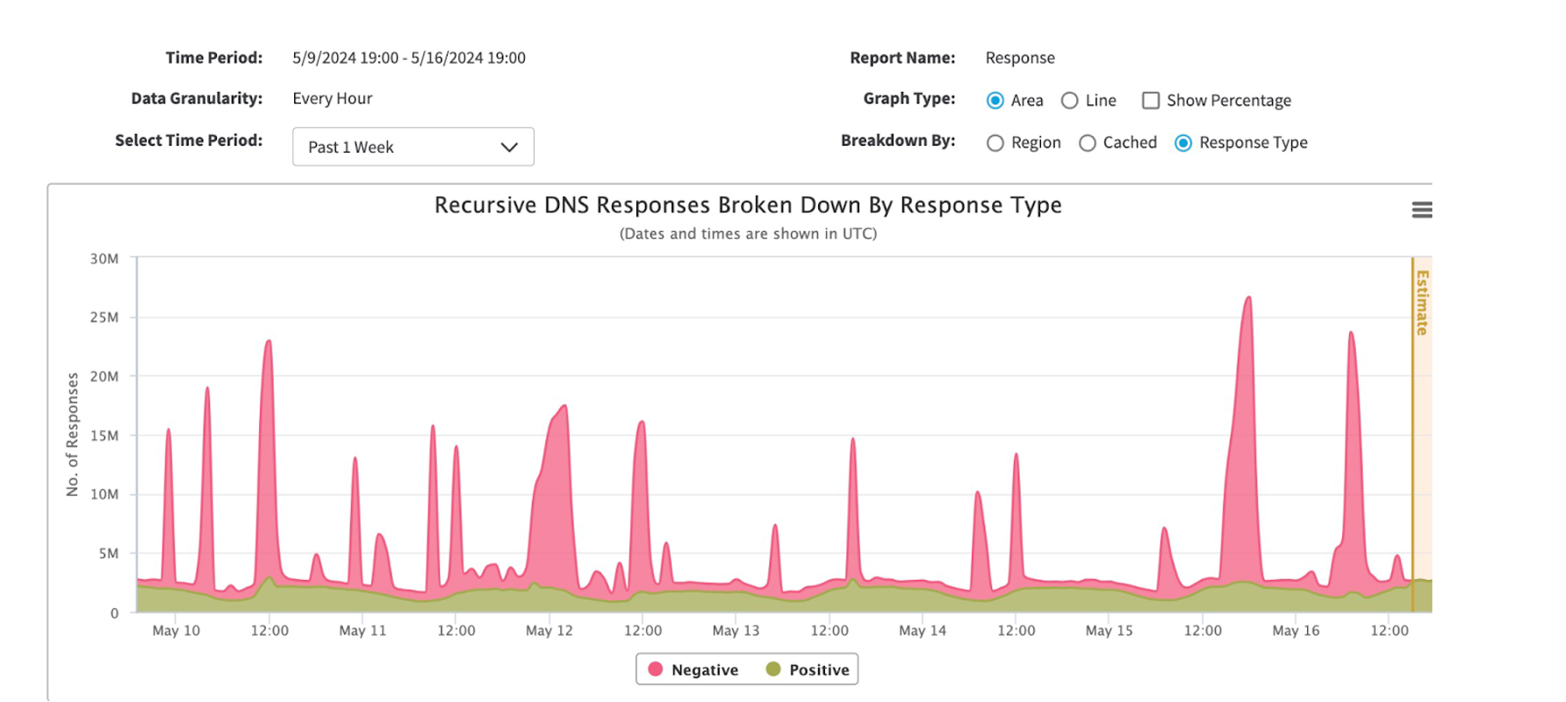Click the Positive legend green dot

coord(772,670)
